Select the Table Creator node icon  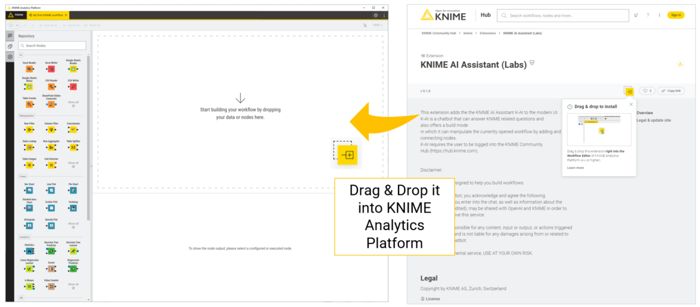coord(29,104)
